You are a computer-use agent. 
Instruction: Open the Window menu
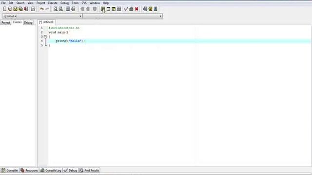click(x=95, y=3)
